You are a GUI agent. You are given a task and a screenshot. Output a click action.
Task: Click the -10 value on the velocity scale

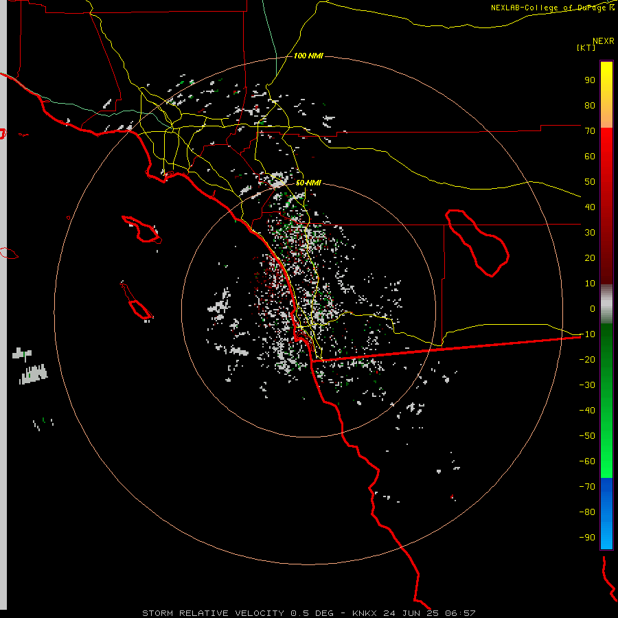(x=587, y=334)
